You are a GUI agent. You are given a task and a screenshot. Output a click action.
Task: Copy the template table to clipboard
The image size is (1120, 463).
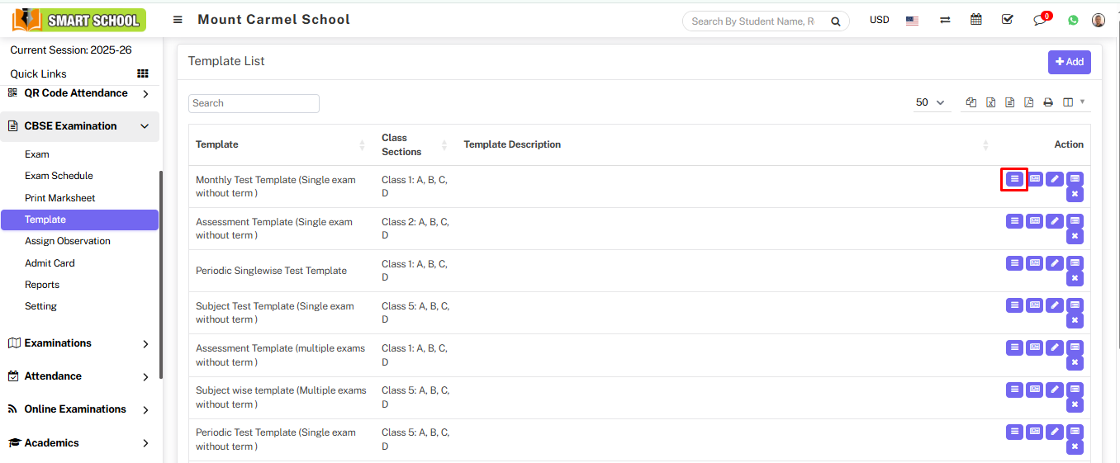(971, 102)
